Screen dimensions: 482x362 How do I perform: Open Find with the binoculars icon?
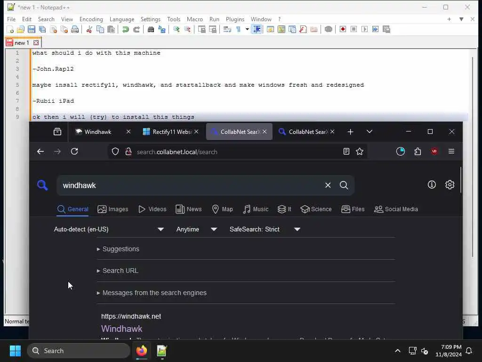[x=151, y=29]
